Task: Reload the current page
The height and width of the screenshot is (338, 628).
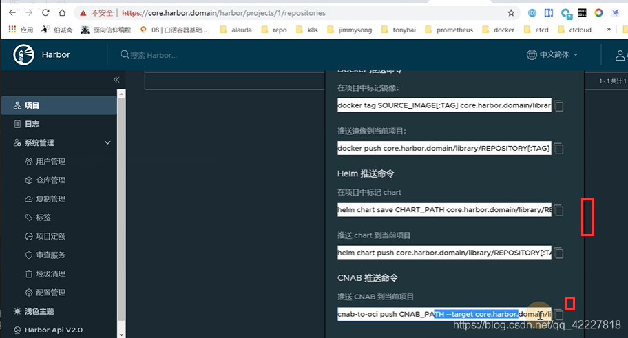Action: click(x=45, y=13)
